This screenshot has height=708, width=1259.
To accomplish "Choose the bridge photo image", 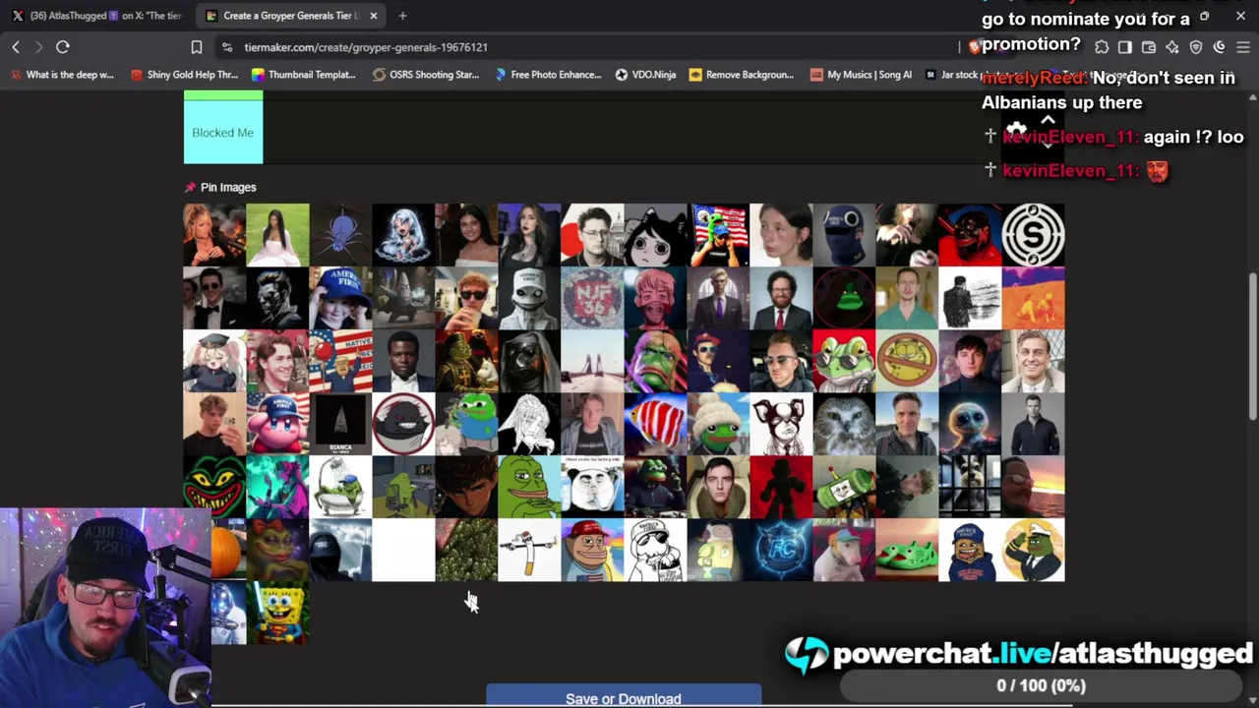I will coord(592,361).
